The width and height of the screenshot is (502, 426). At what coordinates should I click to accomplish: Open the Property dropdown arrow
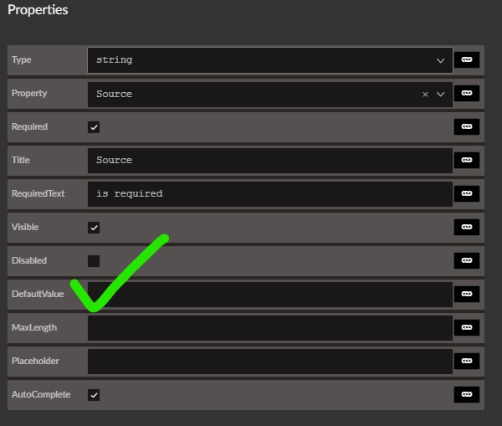(x=441, y=95)
